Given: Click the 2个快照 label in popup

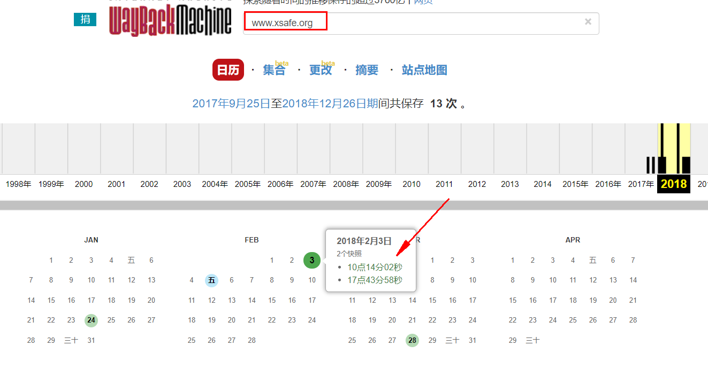Looking at the screenshot, I should (349, 254).
